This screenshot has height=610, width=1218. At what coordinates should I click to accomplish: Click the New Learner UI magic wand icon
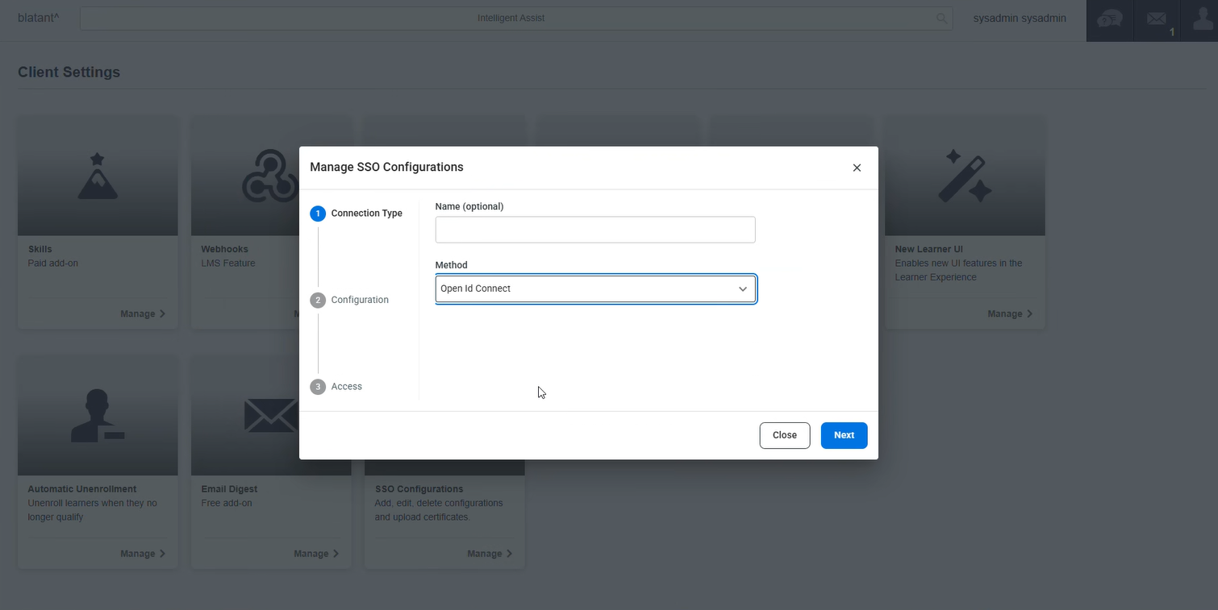tap(965, 176)
